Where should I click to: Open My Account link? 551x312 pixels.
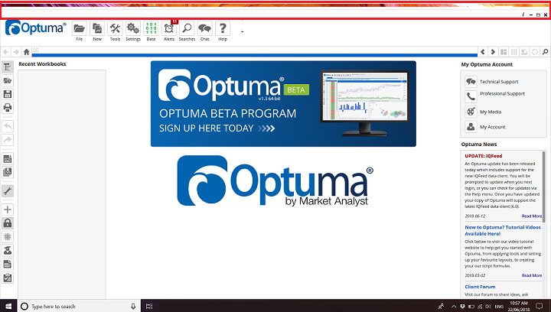[493, 127]
